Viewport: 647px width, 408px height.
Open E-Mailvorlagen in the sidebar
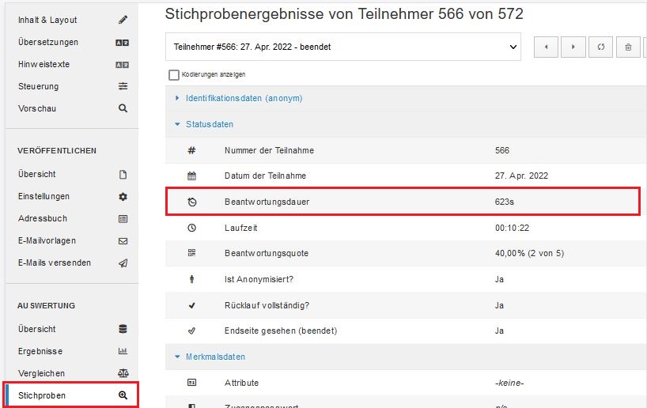[47, 240]
